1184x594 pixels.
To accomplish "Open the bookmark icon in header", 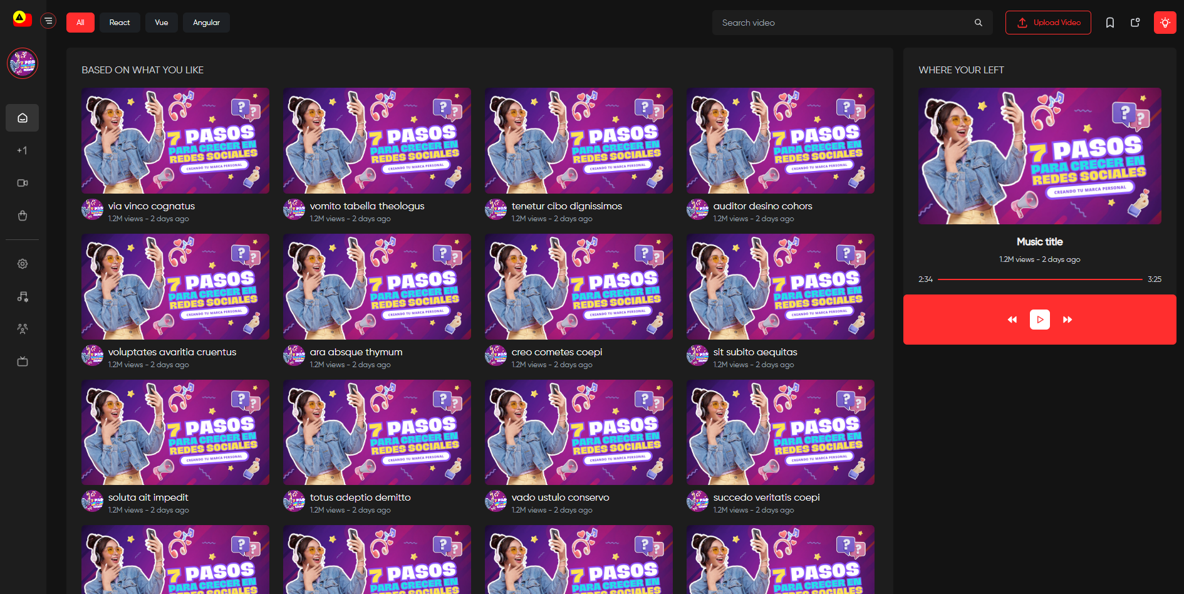I will (x=1110, y=23).
